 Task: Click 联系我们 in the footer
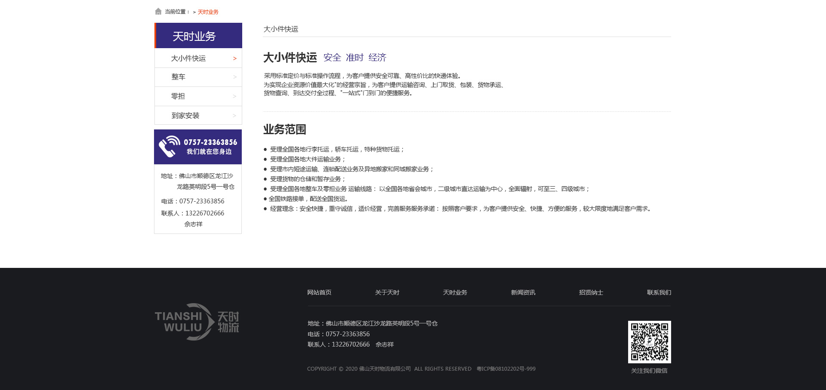click(x=659, y=292)
